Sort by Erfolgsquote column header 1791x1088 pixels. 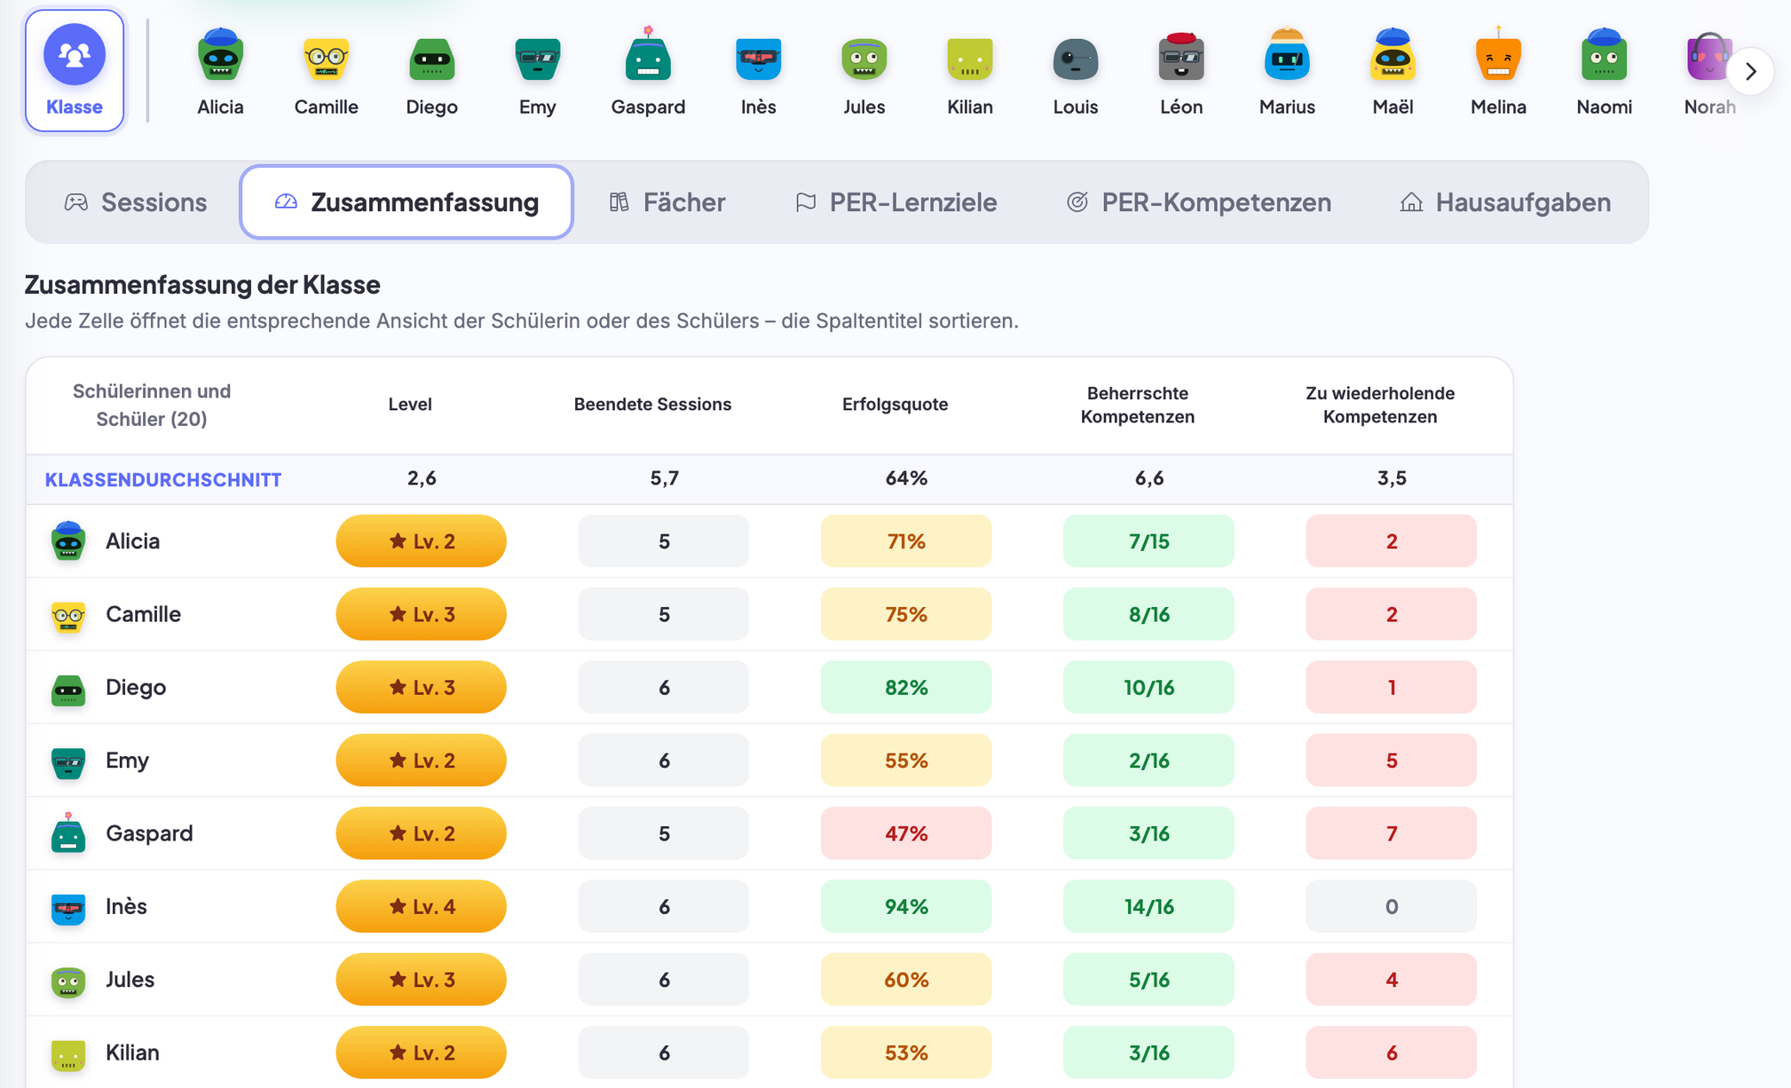(895, 405)
